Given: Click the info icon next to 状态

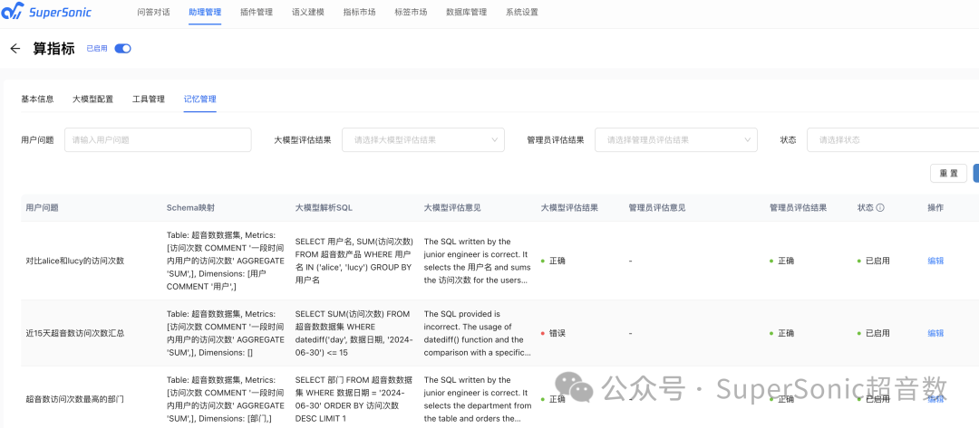Looking at the screenshot, I should coord(879,207).
